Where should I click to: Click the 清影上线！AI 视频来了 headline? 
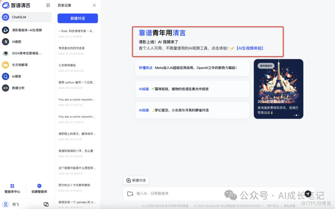pyautogui.click(x=158, y=42)
